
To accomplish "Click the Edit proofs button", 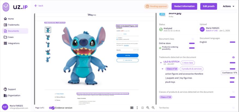I will point(208,6).
